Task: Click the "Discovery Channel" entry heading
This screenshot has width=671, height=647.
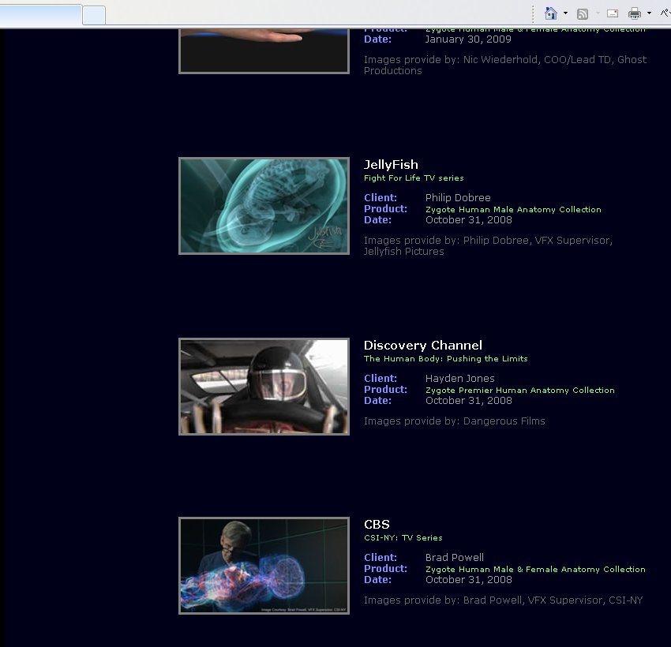Action: 423,345
